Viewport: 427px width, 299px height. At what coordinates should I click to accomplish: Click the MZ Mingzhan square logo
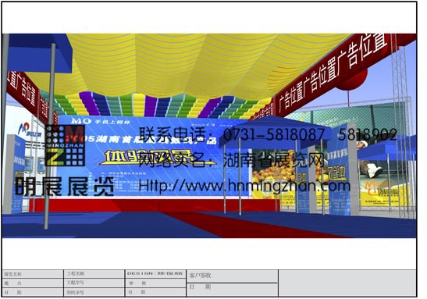tap(65, 145)
